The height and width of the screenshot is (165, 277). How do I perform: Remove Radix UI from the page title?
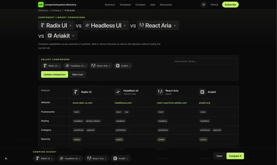point(70,26)
